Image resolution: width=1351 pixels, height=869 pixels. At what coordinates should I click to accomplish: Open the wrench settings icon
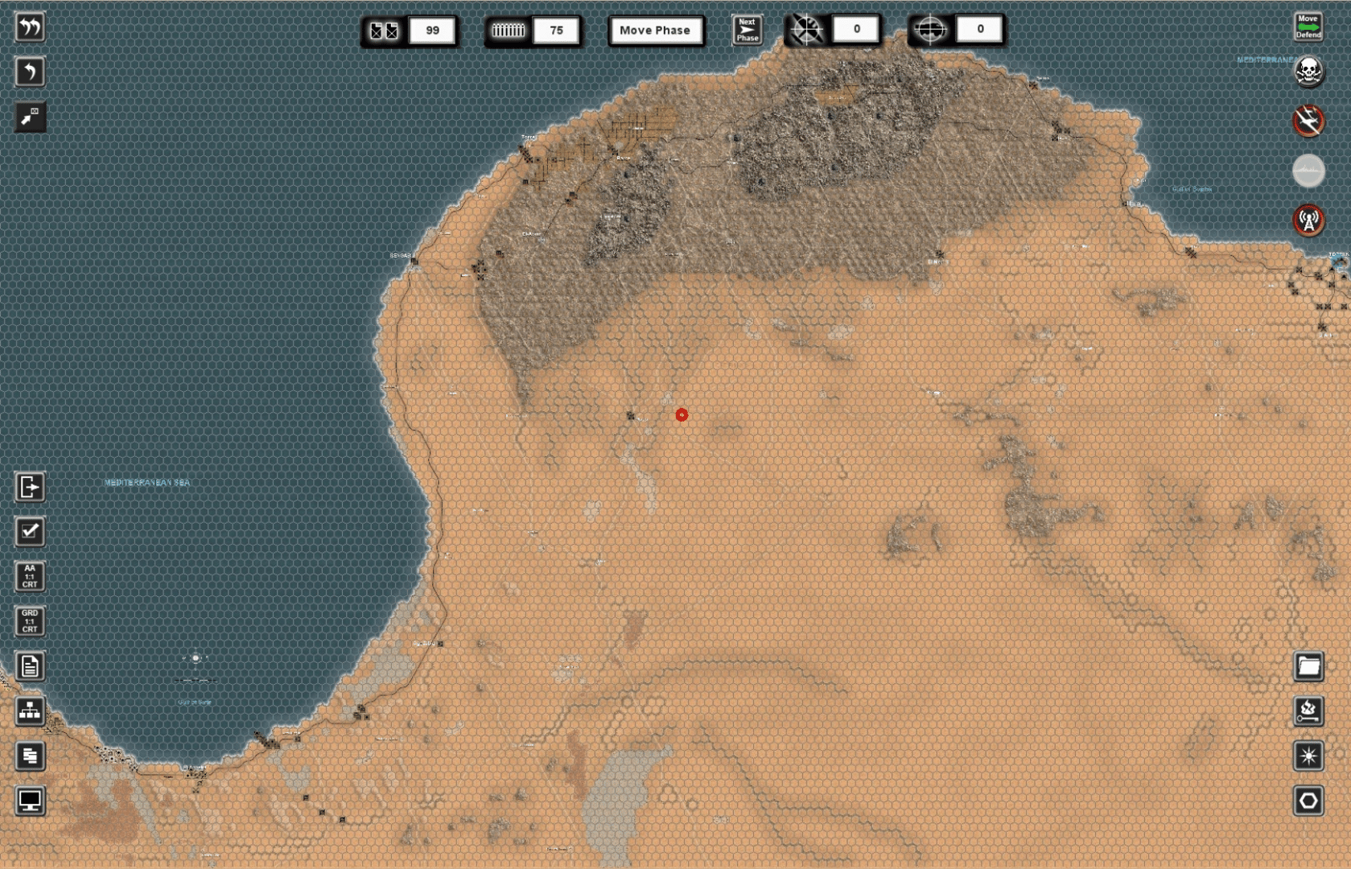click(1309, 710)
